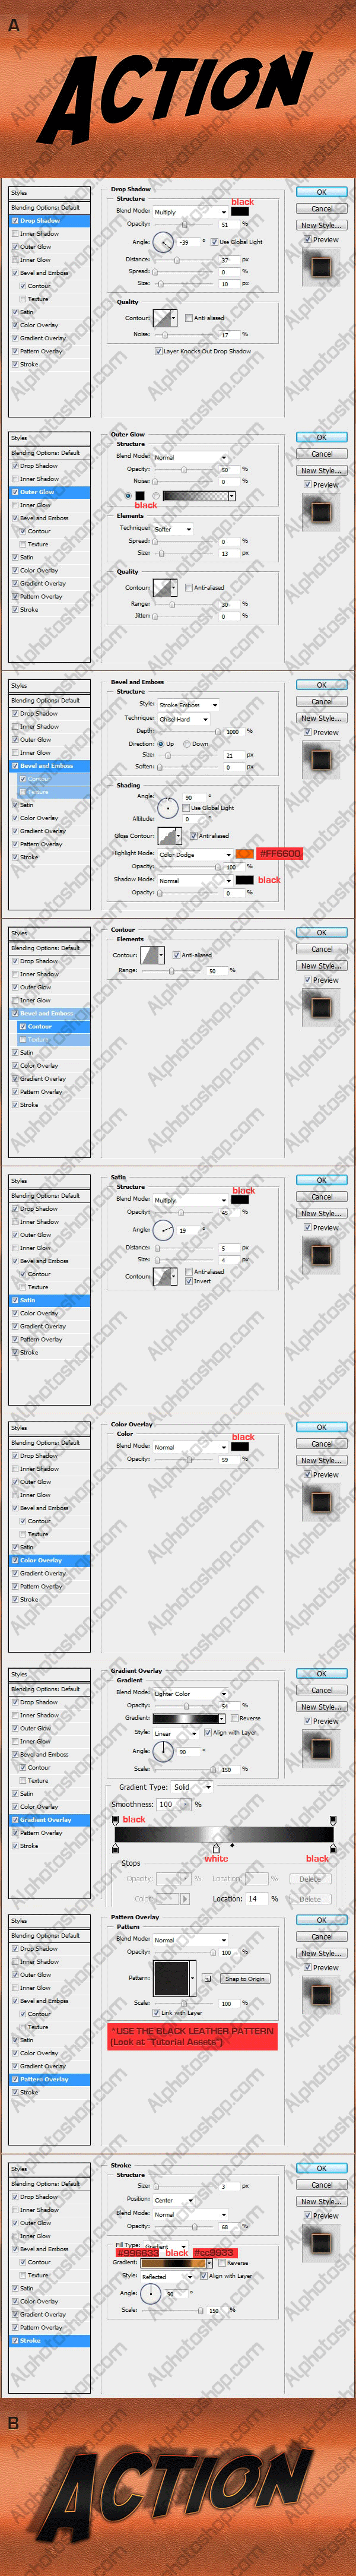This screenshot has height=2576, width=356.
Task: Open Technique Chisel Hard dropdown
Action: [x=183, y=719]
